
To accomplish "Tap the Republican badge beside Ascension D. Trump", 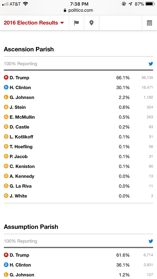I will pos(6,78).
